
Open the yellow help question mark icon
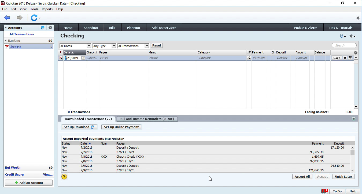[64, 176]
